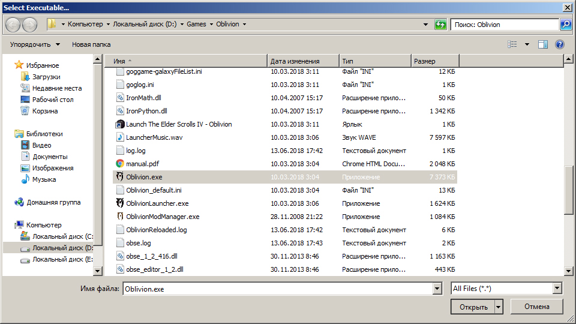This screenshot has width=576, height=324.
Task: Select the obse.log file name
Action: click(x=139, y=243)
